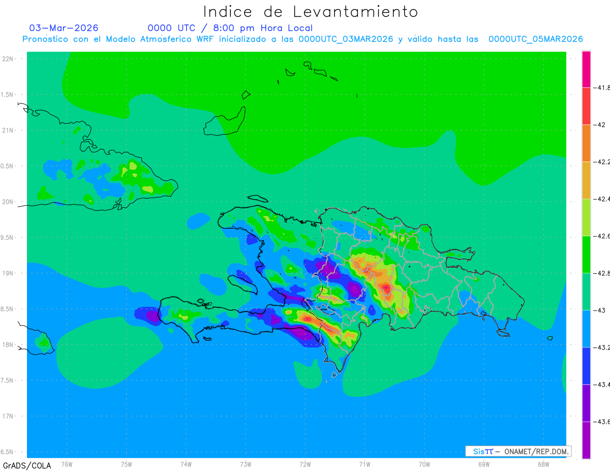This screenshot has width=610, height=471.
Task: Click the teal-green color bar segment below -42.8
Action: [x=586, y=292]
